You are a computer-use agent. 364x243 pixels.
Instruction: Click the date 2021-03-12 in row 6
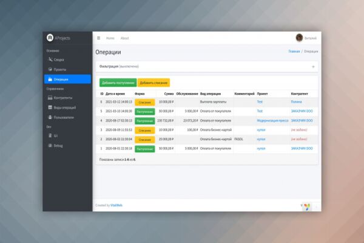click(119, 102)
